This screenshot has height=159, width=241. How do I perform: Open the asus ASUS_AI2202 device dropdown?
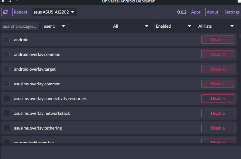click(54, 12)
